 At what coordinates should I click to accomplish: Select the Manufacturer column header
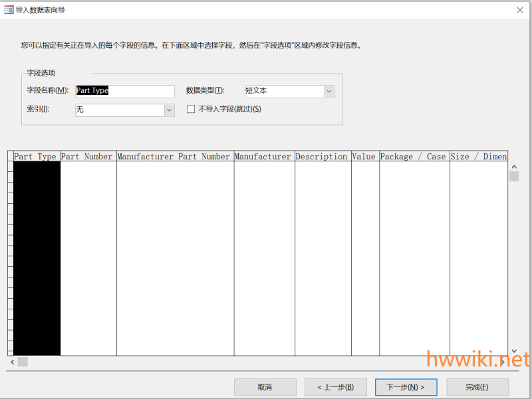[263, 157]
